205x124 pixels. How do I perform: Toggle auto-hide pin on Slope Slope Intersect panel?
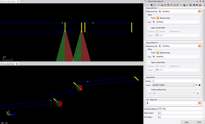[200, 1]
